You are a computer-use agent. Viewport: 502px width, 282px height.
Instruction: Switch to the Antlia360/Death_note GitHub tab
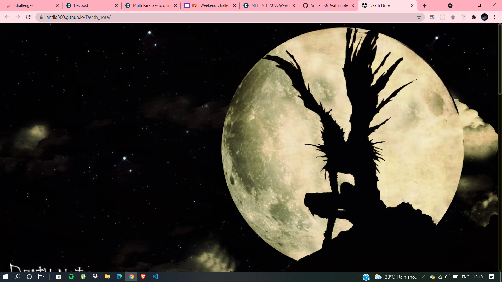click(x=329, y=5)
